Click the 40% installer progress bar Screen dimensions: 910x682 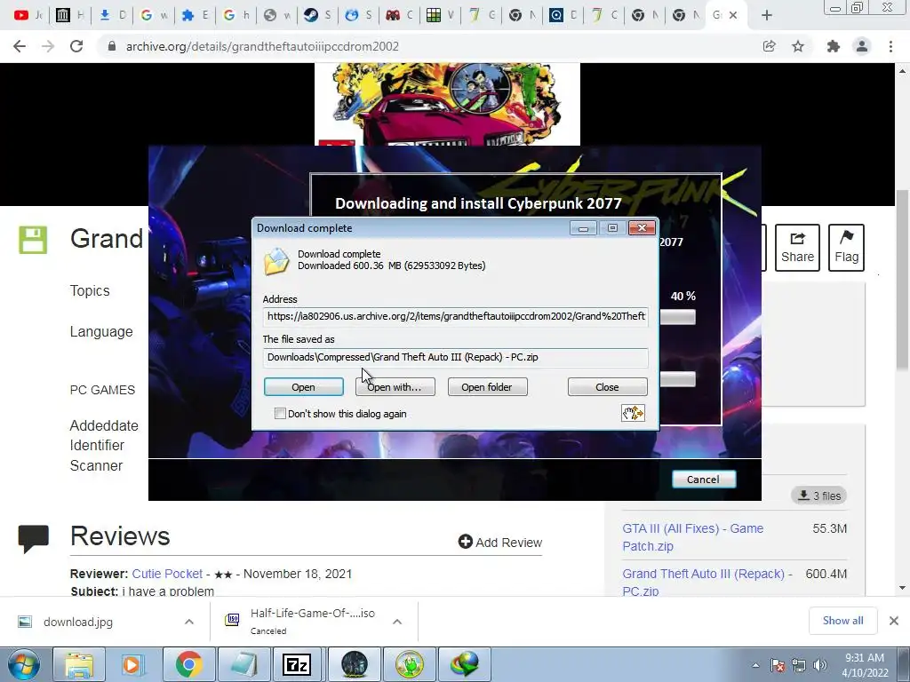678,317
